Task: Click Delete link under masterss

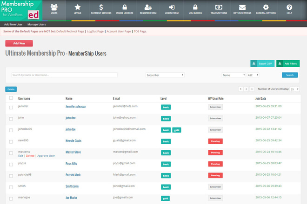Action: (x=30, y=156)
